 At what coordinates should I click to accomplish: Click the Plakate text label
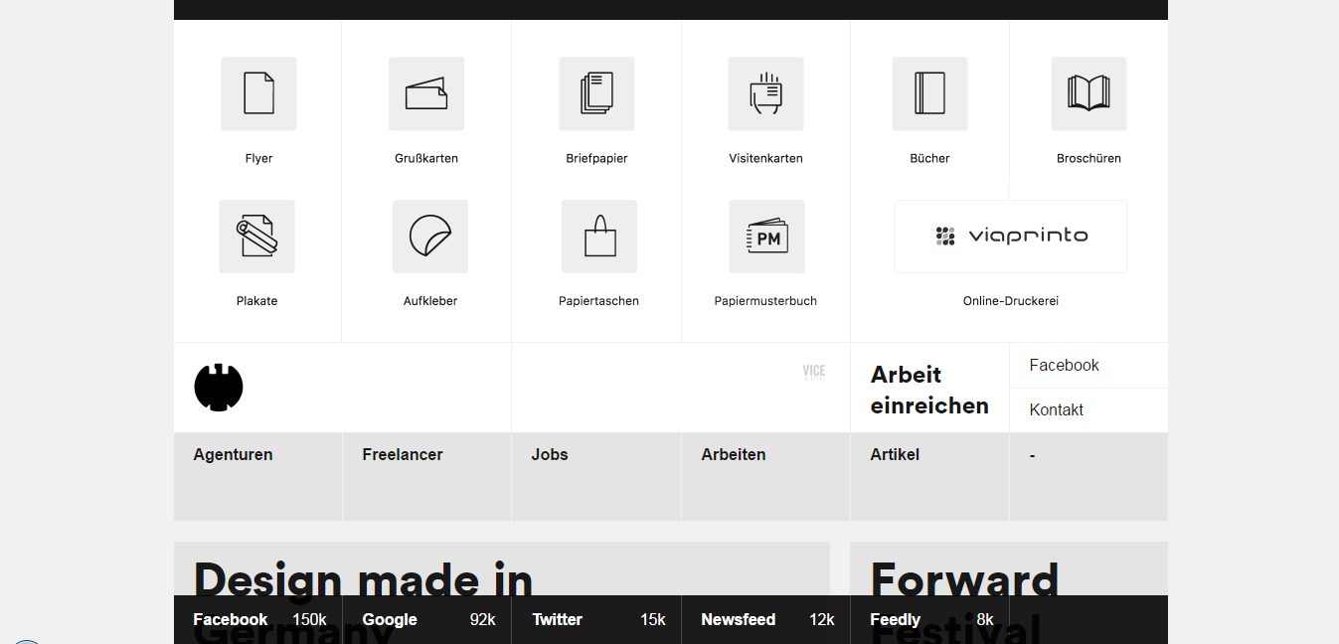click(256, 301)
